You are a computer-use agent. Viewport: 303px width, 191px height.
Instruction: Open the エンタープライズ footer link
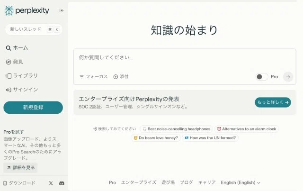pos(139,182)
